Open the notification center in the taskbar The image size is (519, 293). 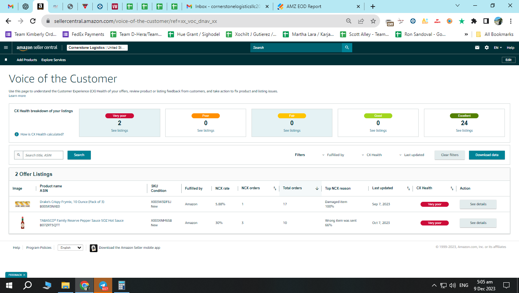(506, 285)
